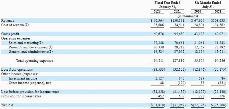Select the Other income (expense), net label
The width and height of the screenshot is (229, 109).
coord(30,83)
